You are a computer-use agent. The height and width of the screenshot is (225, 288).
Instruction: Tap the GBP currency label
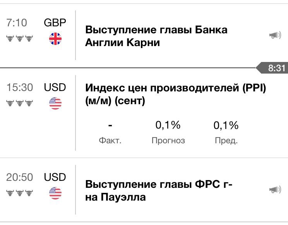pos(55,22)
